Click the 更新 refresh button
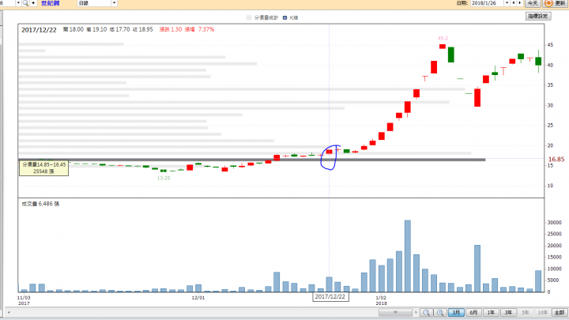 pos(556,3)
